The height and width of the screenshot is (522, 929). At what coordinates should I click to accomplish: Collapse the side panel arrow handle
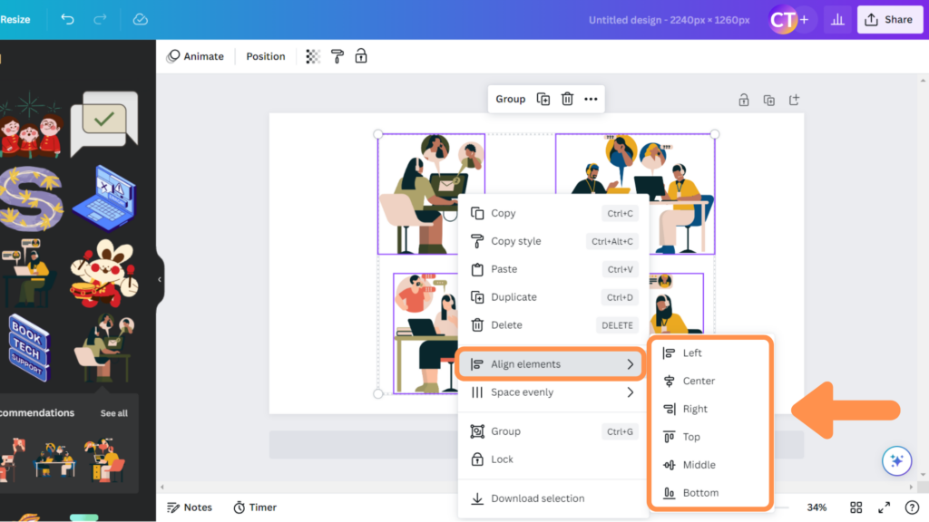coord(160,279)
